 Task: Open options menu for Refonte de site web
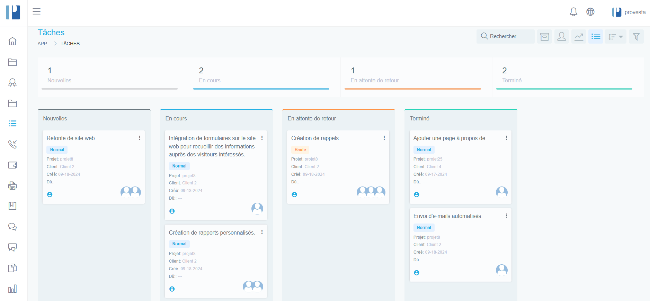[x=140, y=138]
